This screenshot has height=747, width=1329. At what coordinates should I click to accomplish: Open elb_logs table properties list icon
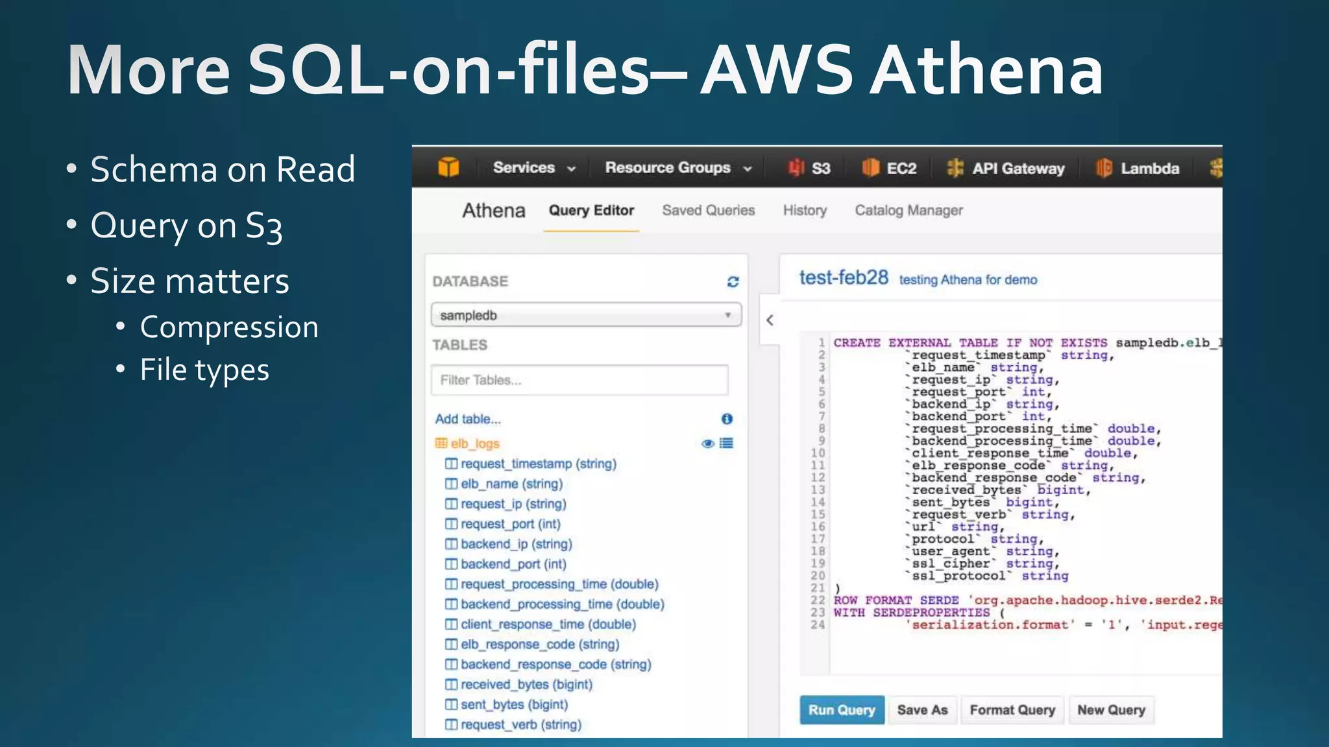[x=727, y=444]
